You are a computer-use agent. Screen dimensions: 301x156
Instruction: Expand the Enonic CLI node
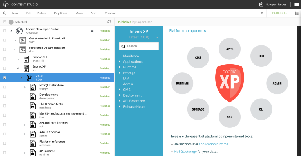[18, 59]
